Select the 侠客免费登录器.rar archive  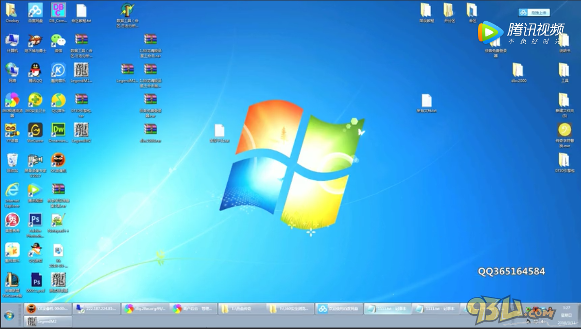[x=150, y=105]
